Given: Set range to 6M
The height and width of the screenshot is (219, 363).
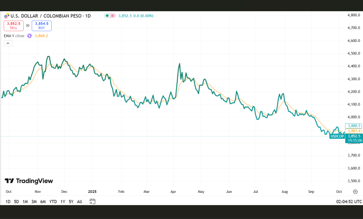Looking at the screenshot, I should pos(43,201).
